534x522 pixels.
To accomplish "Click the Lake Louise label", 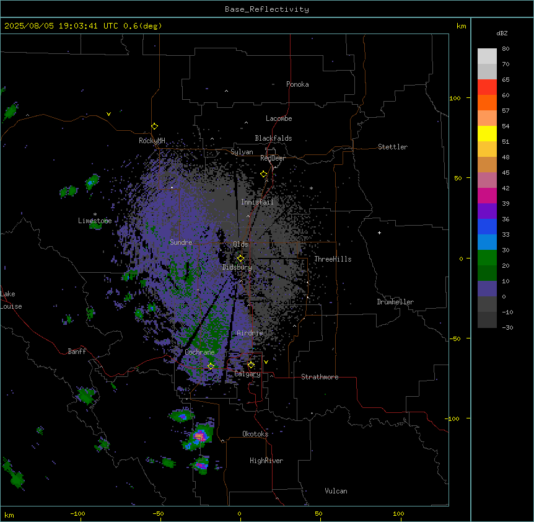I will (11, 300).
